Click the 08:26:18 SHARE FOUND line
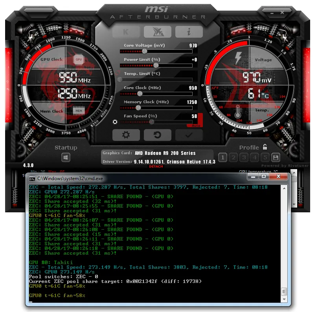 [x=101, y=248]
